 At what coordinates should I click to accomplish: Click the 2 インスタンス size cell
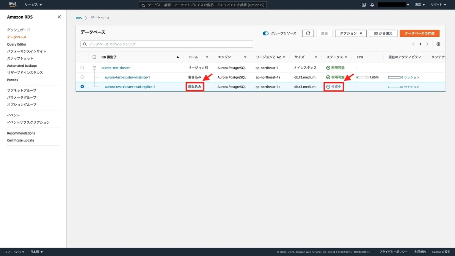(305, 68)
